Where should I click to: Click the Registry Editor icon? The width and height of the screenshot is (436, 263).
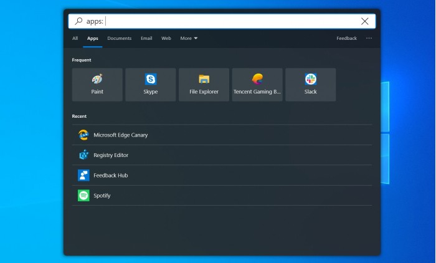click(x=83, y=155)
